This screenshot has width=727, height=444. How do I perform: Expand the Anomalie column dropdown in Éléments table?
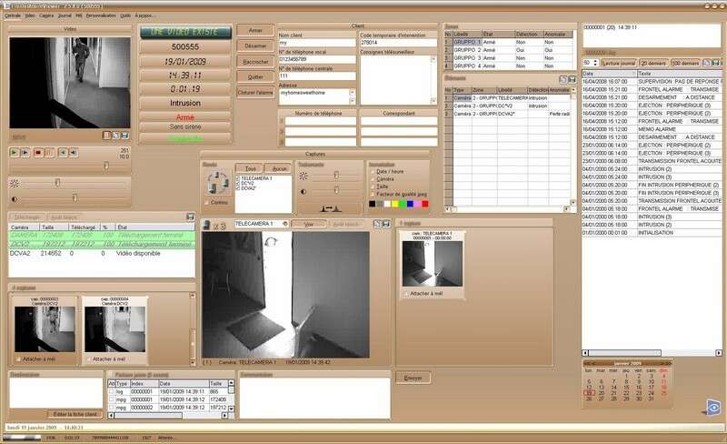click(572, 90)
